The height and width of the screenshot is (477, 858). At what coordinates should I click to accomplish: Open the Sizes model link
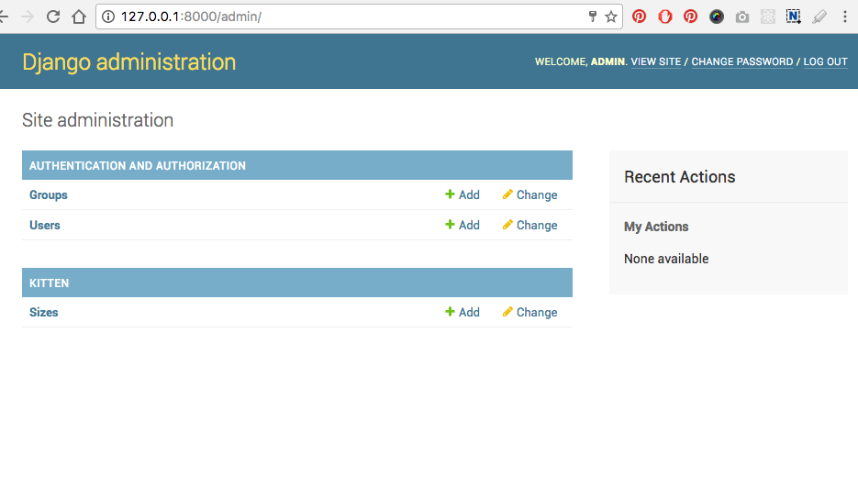coord(44,313)
